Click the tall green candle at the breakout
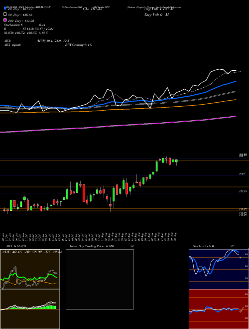This screenshot has width=249, height=329. click(x=156, y=166)
